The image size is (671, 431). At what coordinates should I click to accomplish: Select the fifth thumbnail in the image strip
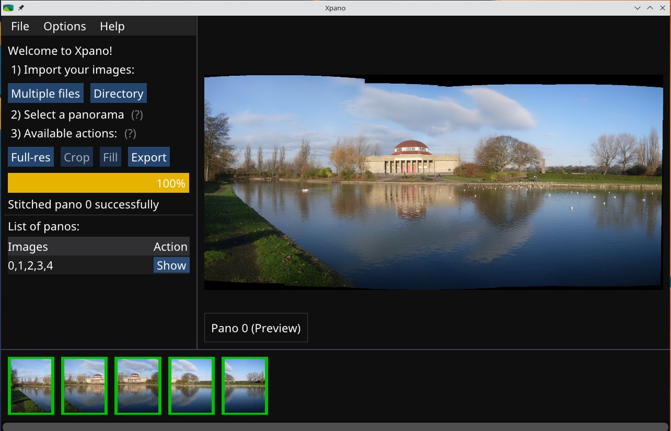[245, 386]
